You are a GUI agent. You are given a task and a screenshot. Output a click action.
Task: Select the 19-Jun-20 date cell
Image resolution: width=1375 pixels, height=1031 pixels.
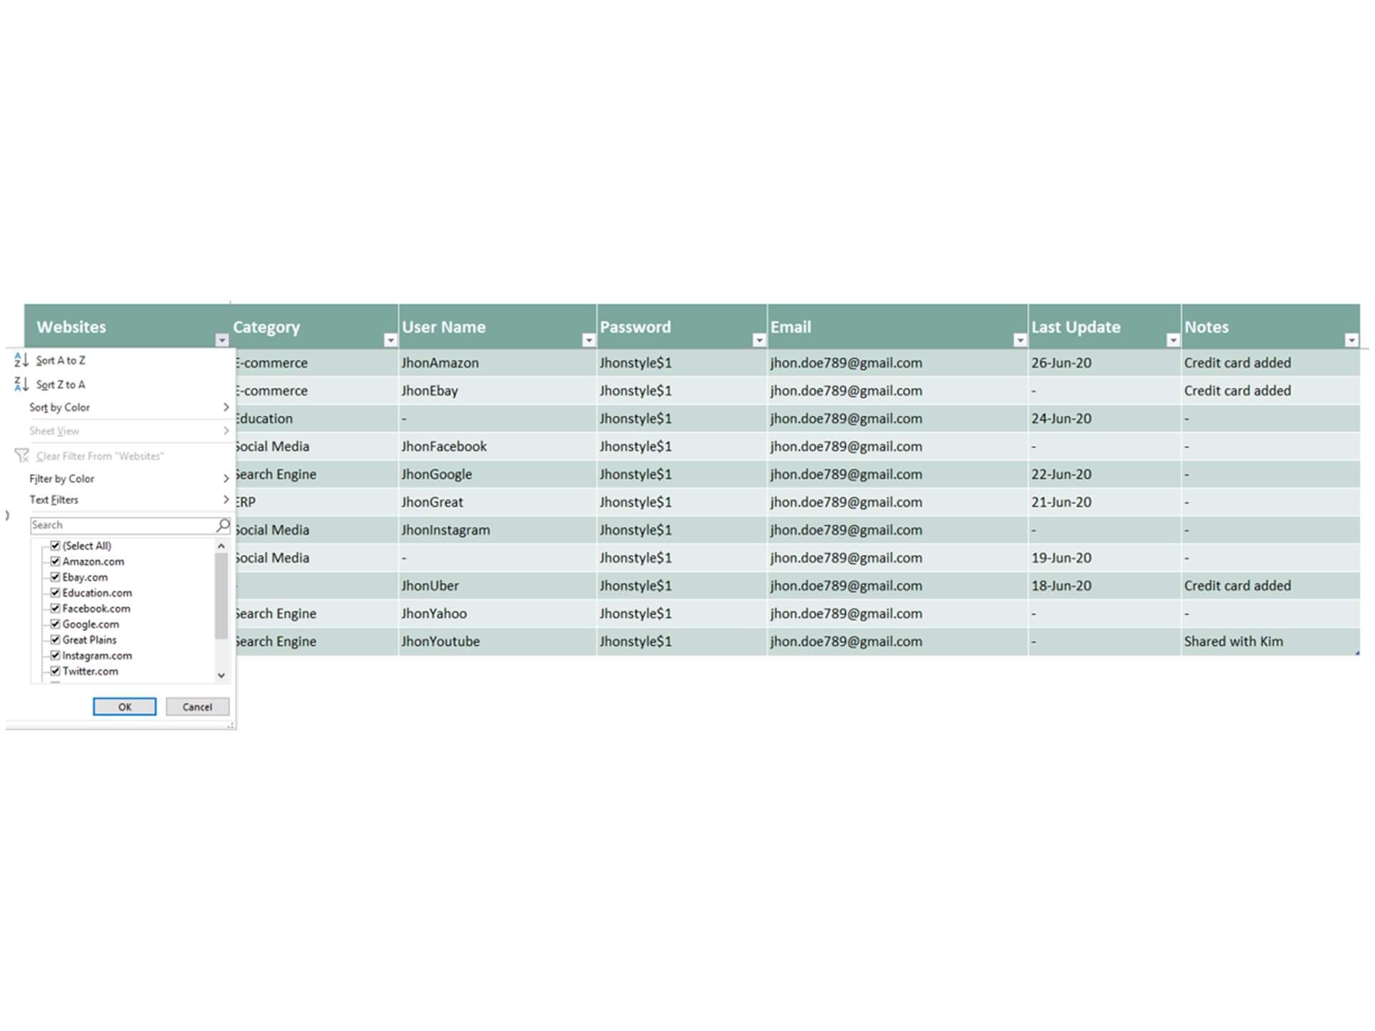(x=1104, y=558)
